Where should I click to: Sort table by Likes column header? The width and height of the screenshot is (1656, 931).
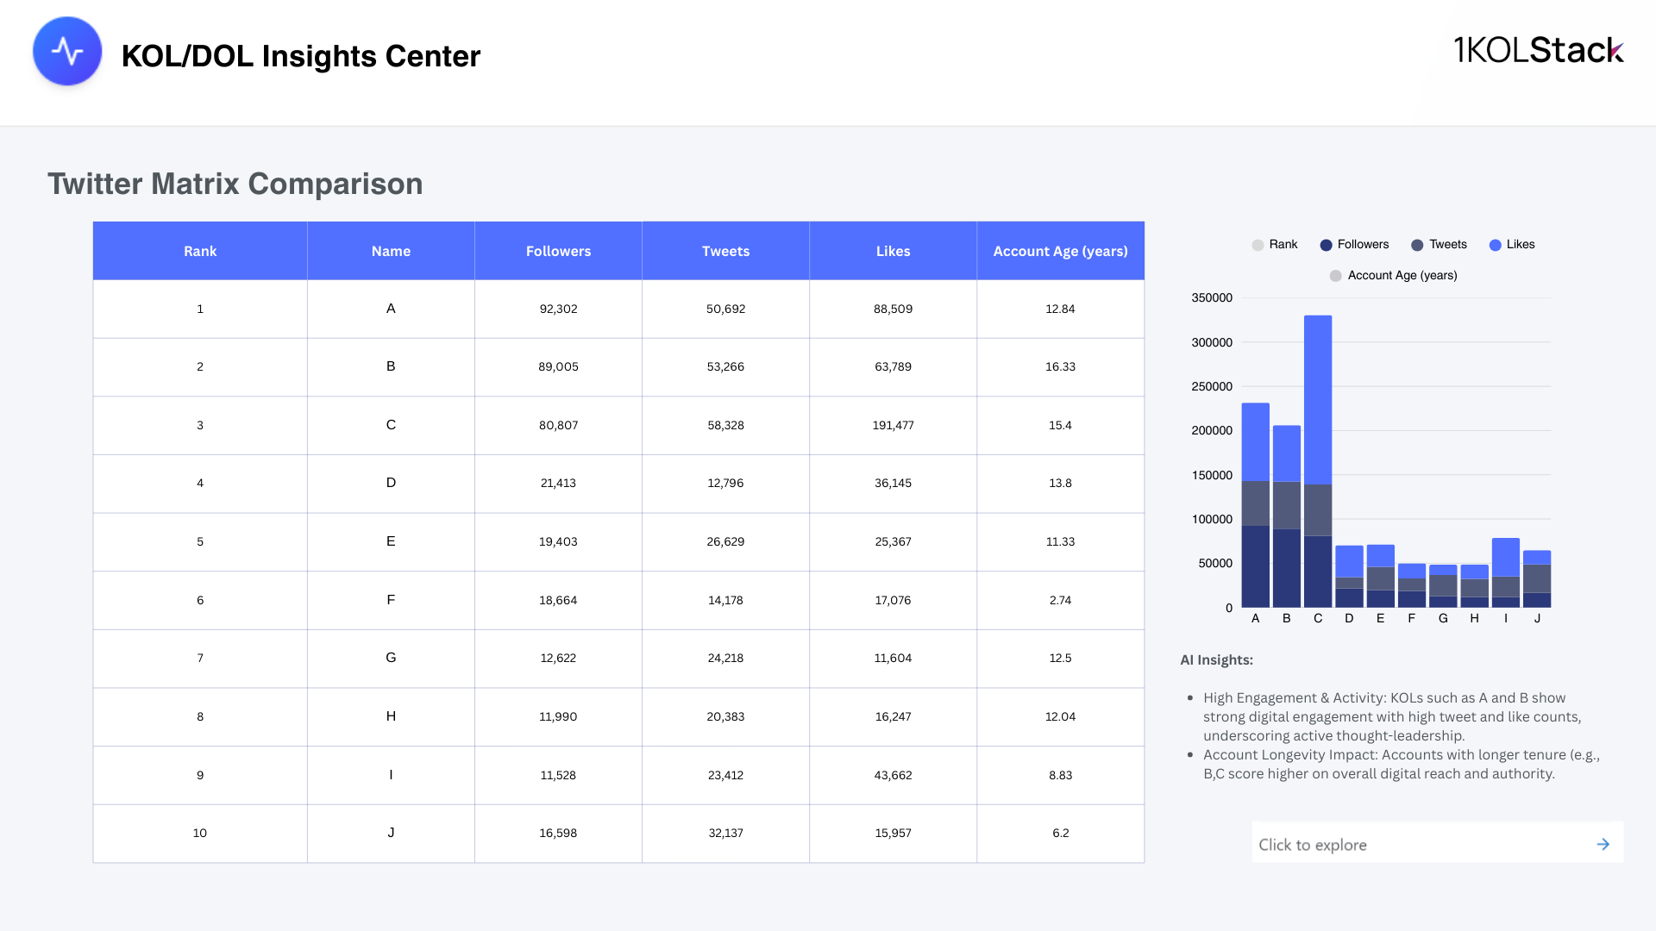[x=893, y=251]
